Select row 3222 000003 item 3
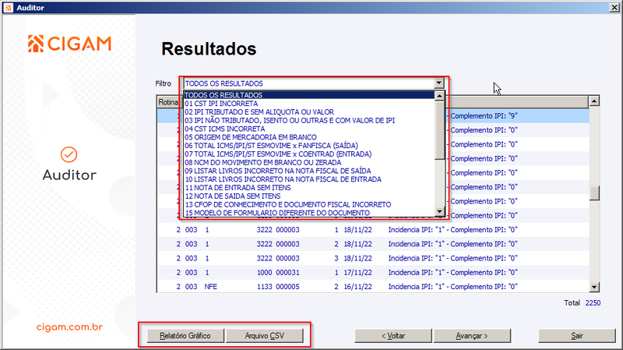 (x=373, y=258)
